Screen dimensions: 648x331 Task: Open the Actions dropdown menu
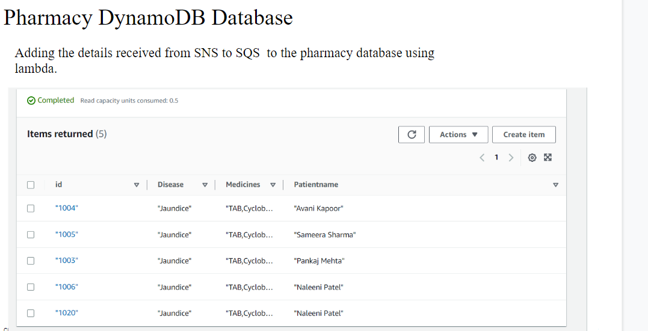[458, 135]
